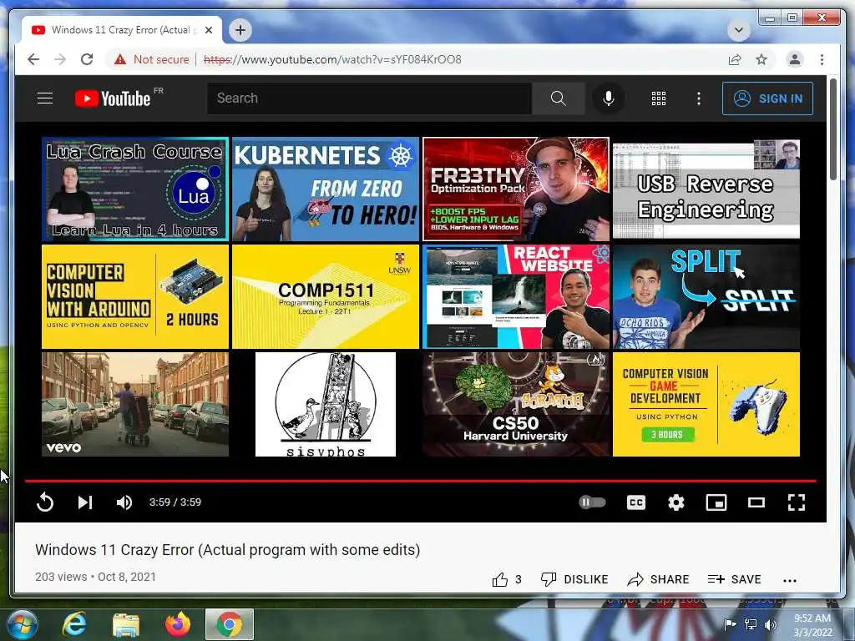Share this page from address bar
855x641 pixels.
(735, 59)
